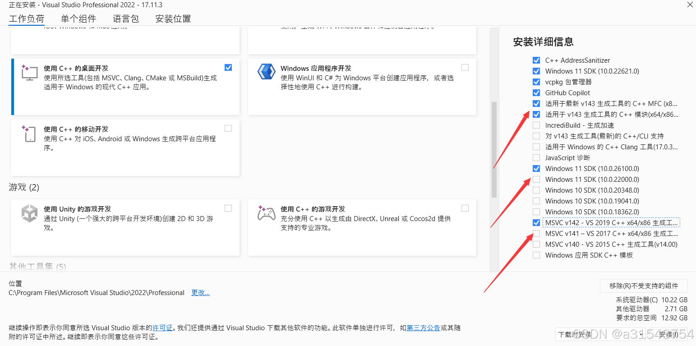This screenshot has width=696, height=346.
Task: Check the Windows C++ Clang 工具 component
Action: (536, 147)
